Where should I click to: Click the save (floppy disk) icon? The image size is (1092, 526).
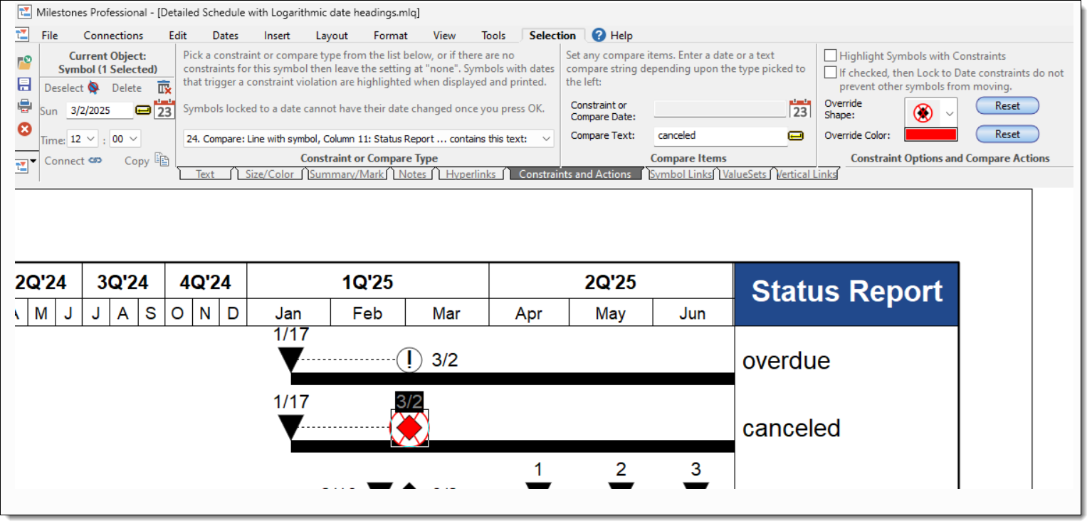pyautogui.click(x=24, y=85)
